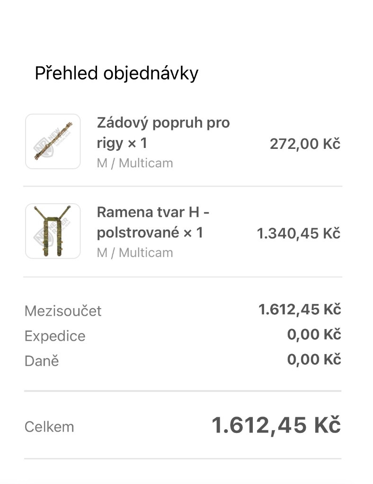Viewport: 373px width, 484px height.
Task: Tap the 0,00 Kč tax amount beside Daně
Action: [314, 360]
